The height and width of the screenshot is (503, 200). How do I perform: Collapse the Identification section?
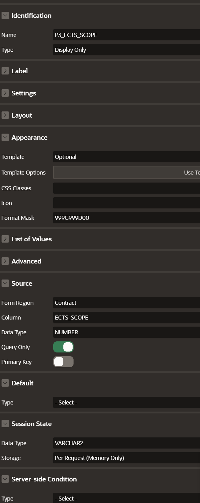pos(5,15)
